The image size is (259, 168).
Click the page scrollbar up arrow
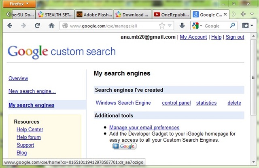(254, 36)
